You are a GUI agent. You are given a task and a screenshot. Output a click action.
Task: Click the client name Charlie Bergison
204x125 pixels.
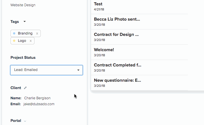tap(37, 98)
